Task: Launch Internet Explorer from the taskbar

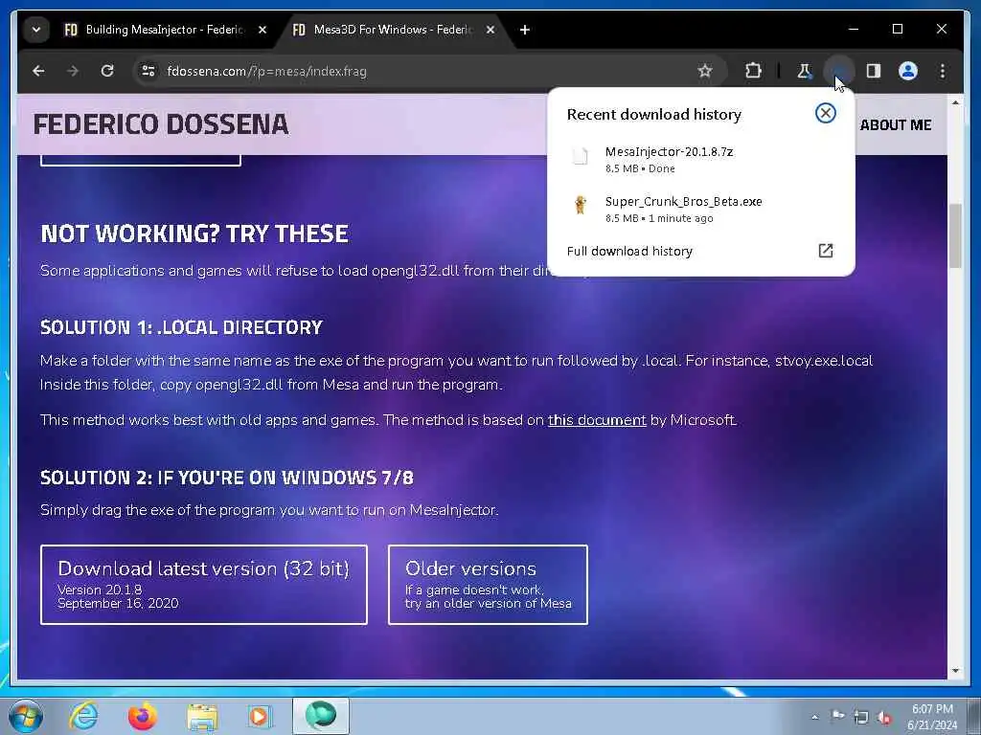Action: (83, 716)
